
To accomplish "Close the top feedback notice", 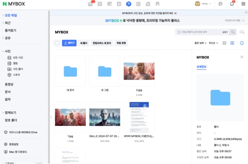I will coord(246,12).
